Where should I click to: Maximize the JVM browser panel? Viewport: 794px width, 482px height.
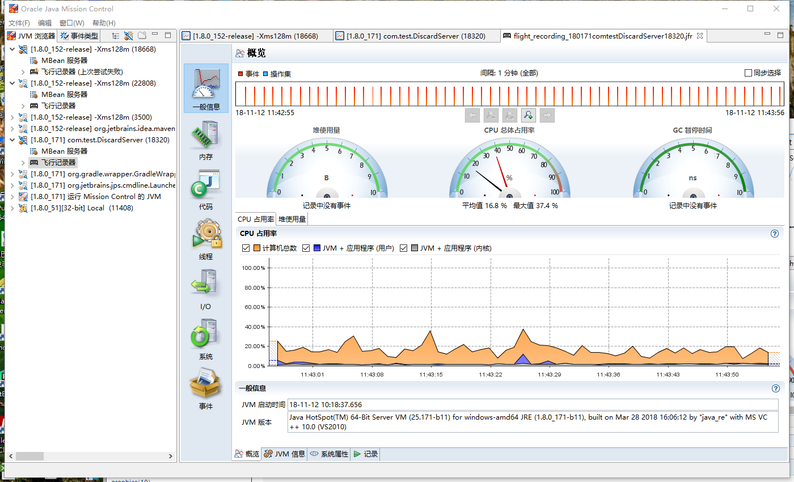click(168, 35)
